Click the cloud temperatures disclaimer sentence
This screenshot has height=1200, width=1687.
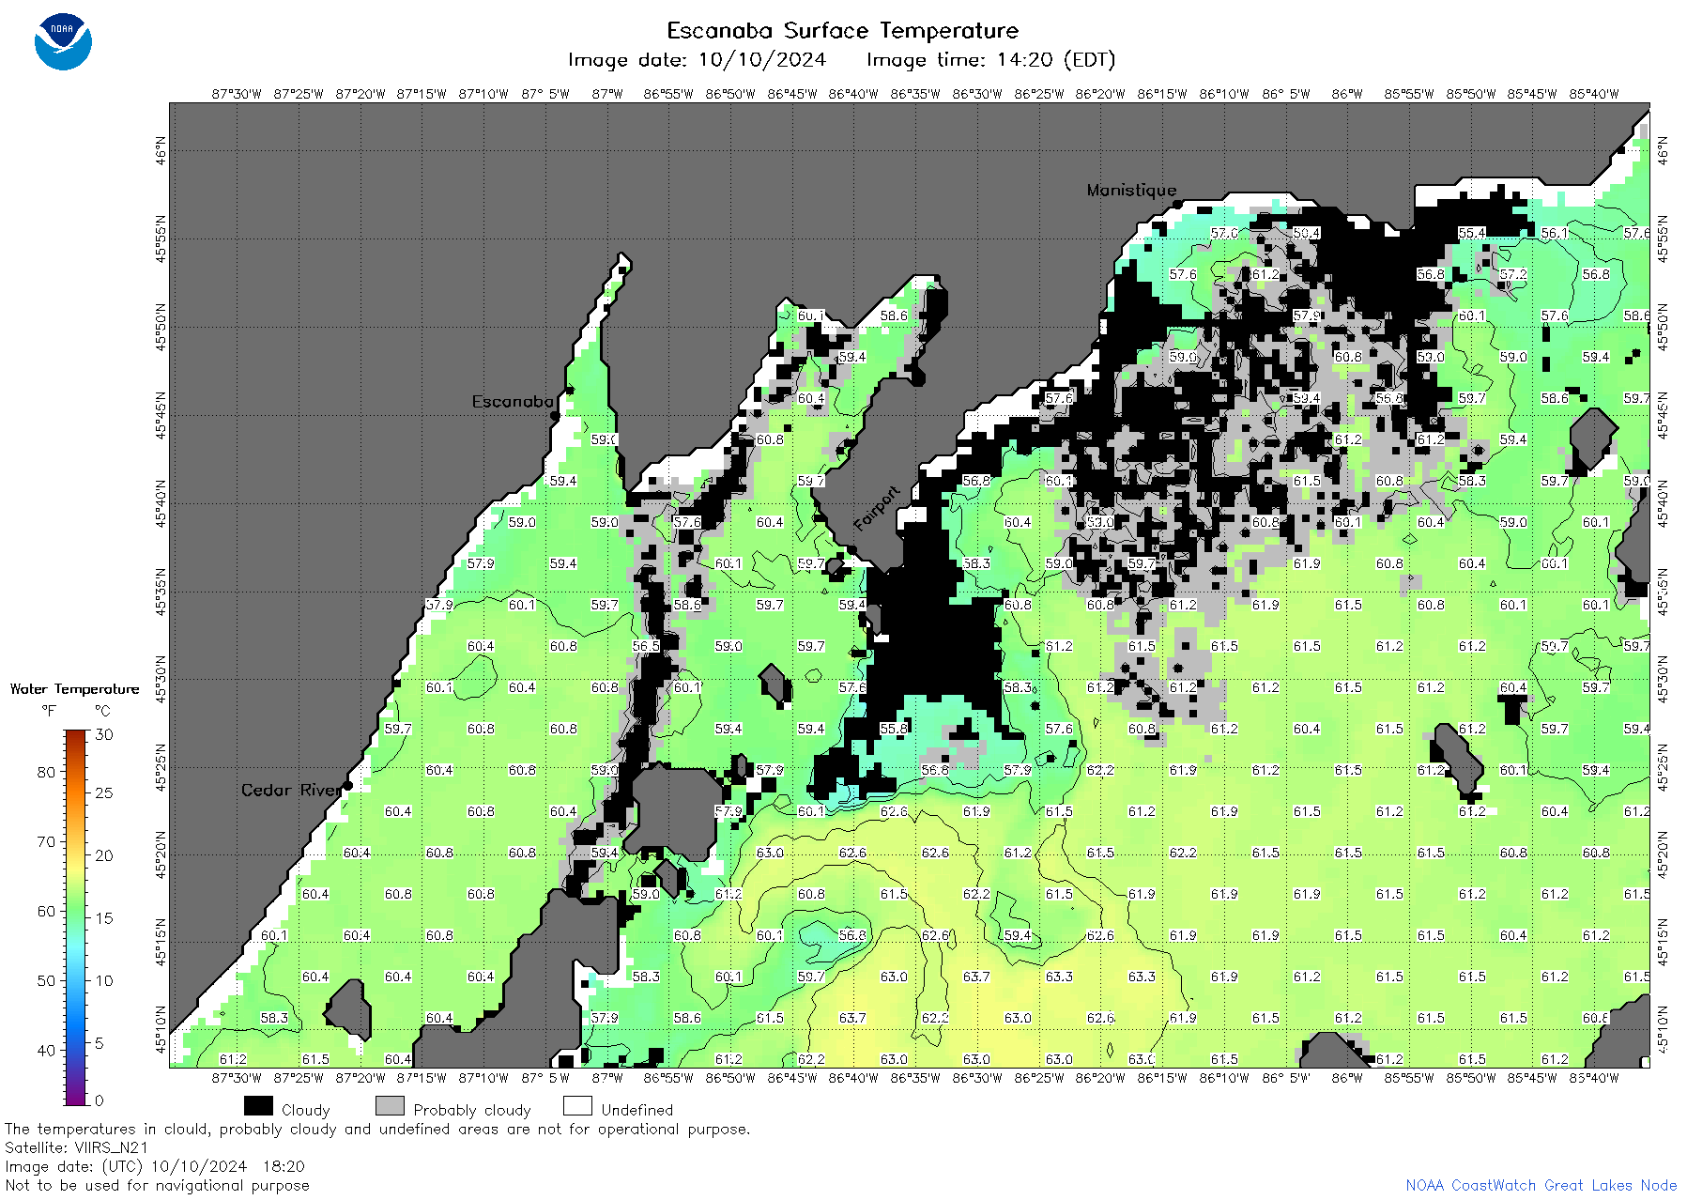point(377,1129)
